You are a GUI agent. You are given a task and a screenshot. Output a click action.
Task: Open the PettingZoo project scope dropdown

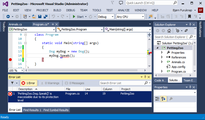(32, 29)
